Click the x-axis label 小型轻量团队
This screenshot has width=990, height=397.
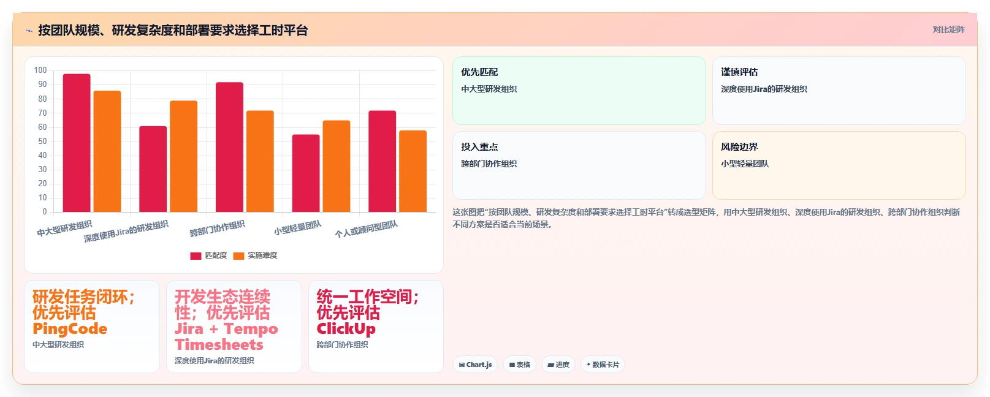click(298, 228)
